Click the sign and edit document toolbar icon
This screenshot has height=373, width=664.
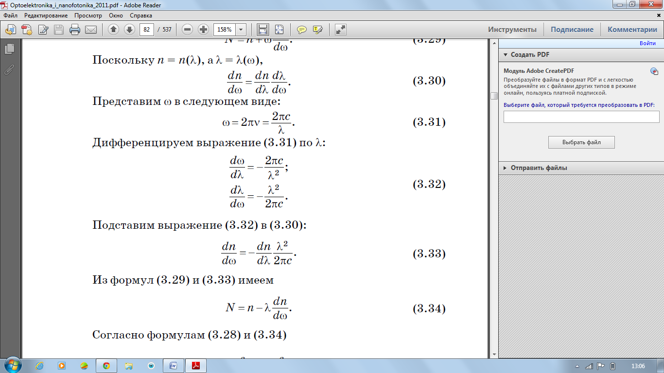(x=43, y=30)
